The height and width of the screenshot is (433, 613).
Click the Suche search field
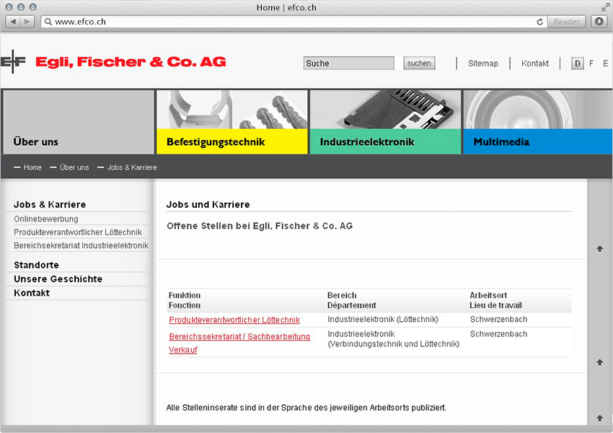tap(349, 63)
